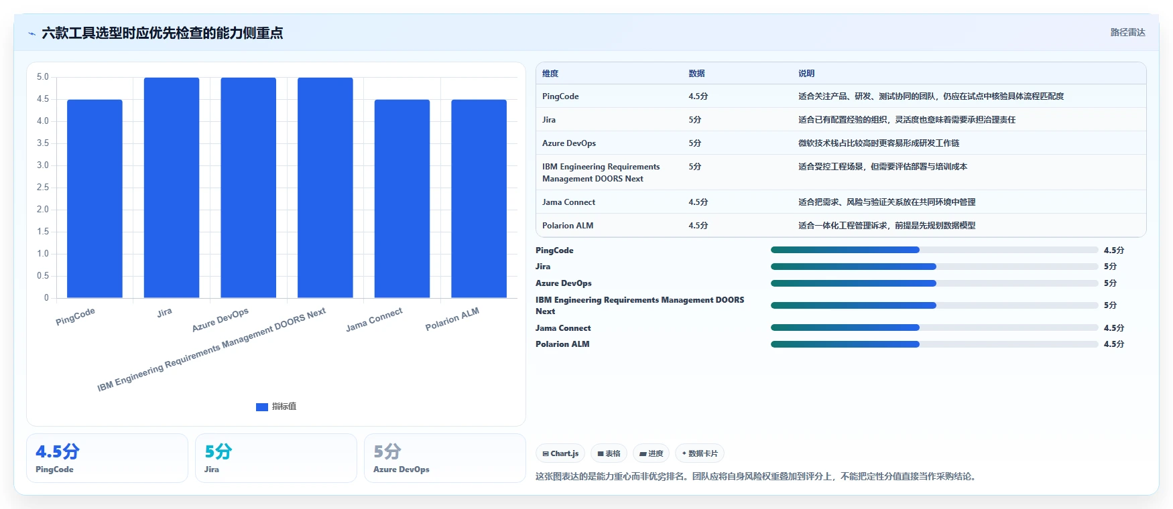Open the PingCode 4.5分 summary card
This screenshot has width=1173, height=509.
(107, 458)
